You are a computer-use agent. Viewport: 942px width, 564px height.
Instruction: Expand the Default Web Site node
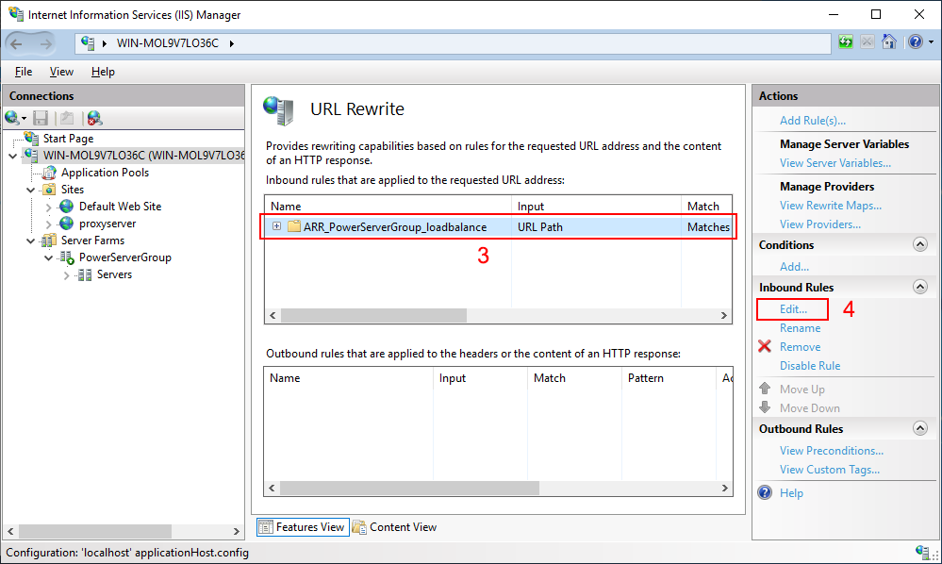point(48,207)
